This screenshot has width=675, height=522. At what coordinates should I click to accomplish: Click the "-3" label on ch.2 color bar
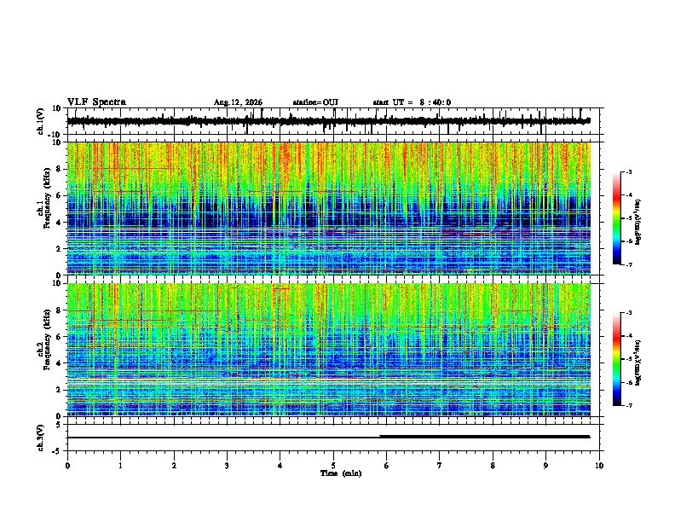coord(629,313)
